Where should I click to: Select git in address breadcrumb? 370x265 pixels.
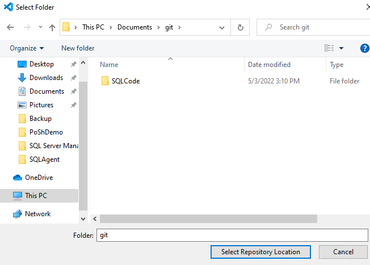(169, 27)
